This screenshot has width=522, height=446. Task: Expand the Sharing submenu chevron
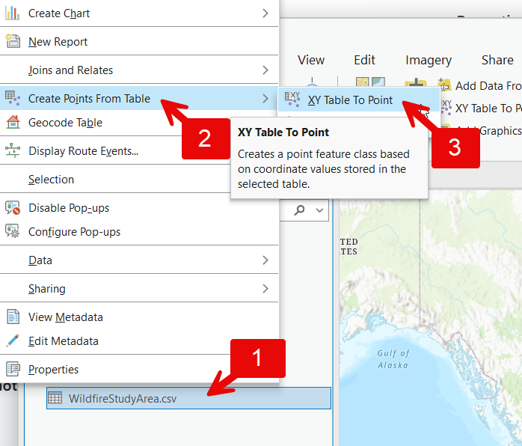pyautogui.click(x=265, y=289)
